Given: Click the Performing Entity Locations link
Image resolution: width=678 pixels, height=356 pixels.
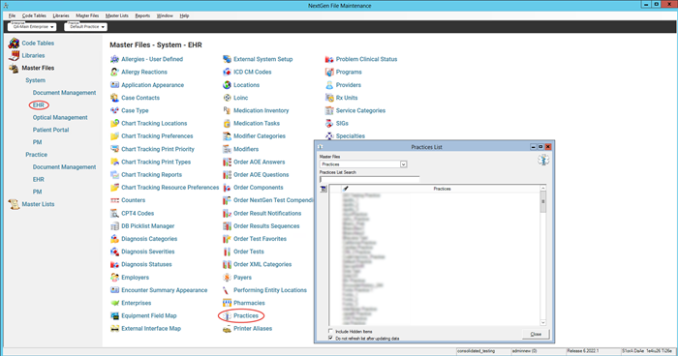Looking at the screenshot, I should [x=270, y=290].
